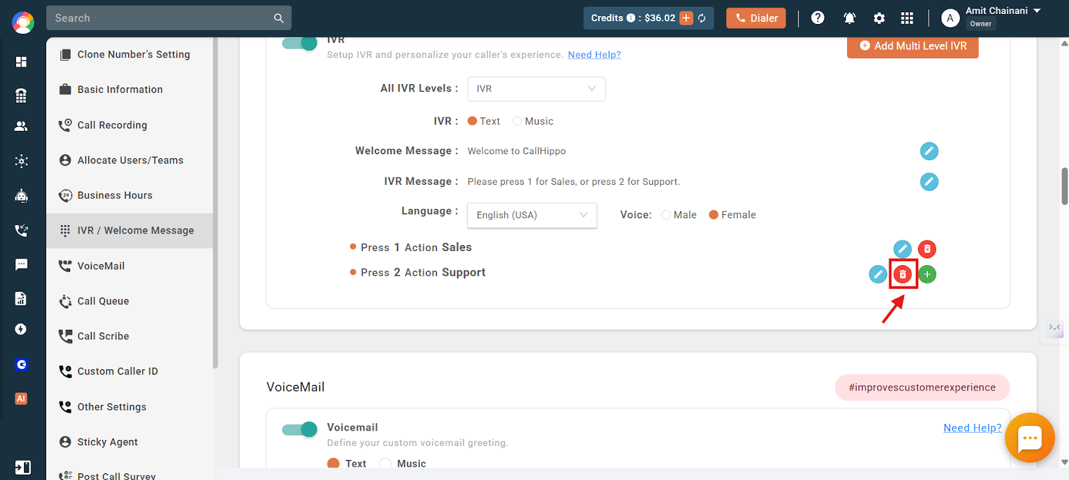Viewport: 1069px width, 480px height.
Task: Add credits with the orange plus icon
Action: tap(686, 18)
